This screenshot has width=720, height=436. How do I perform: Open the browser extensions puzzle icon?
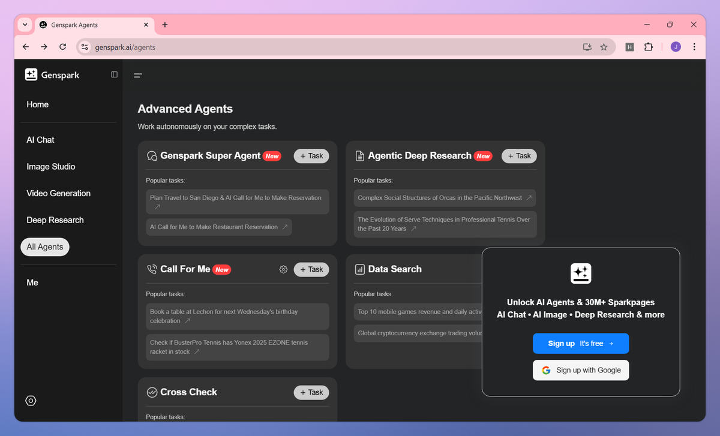(x=649, y=47)
